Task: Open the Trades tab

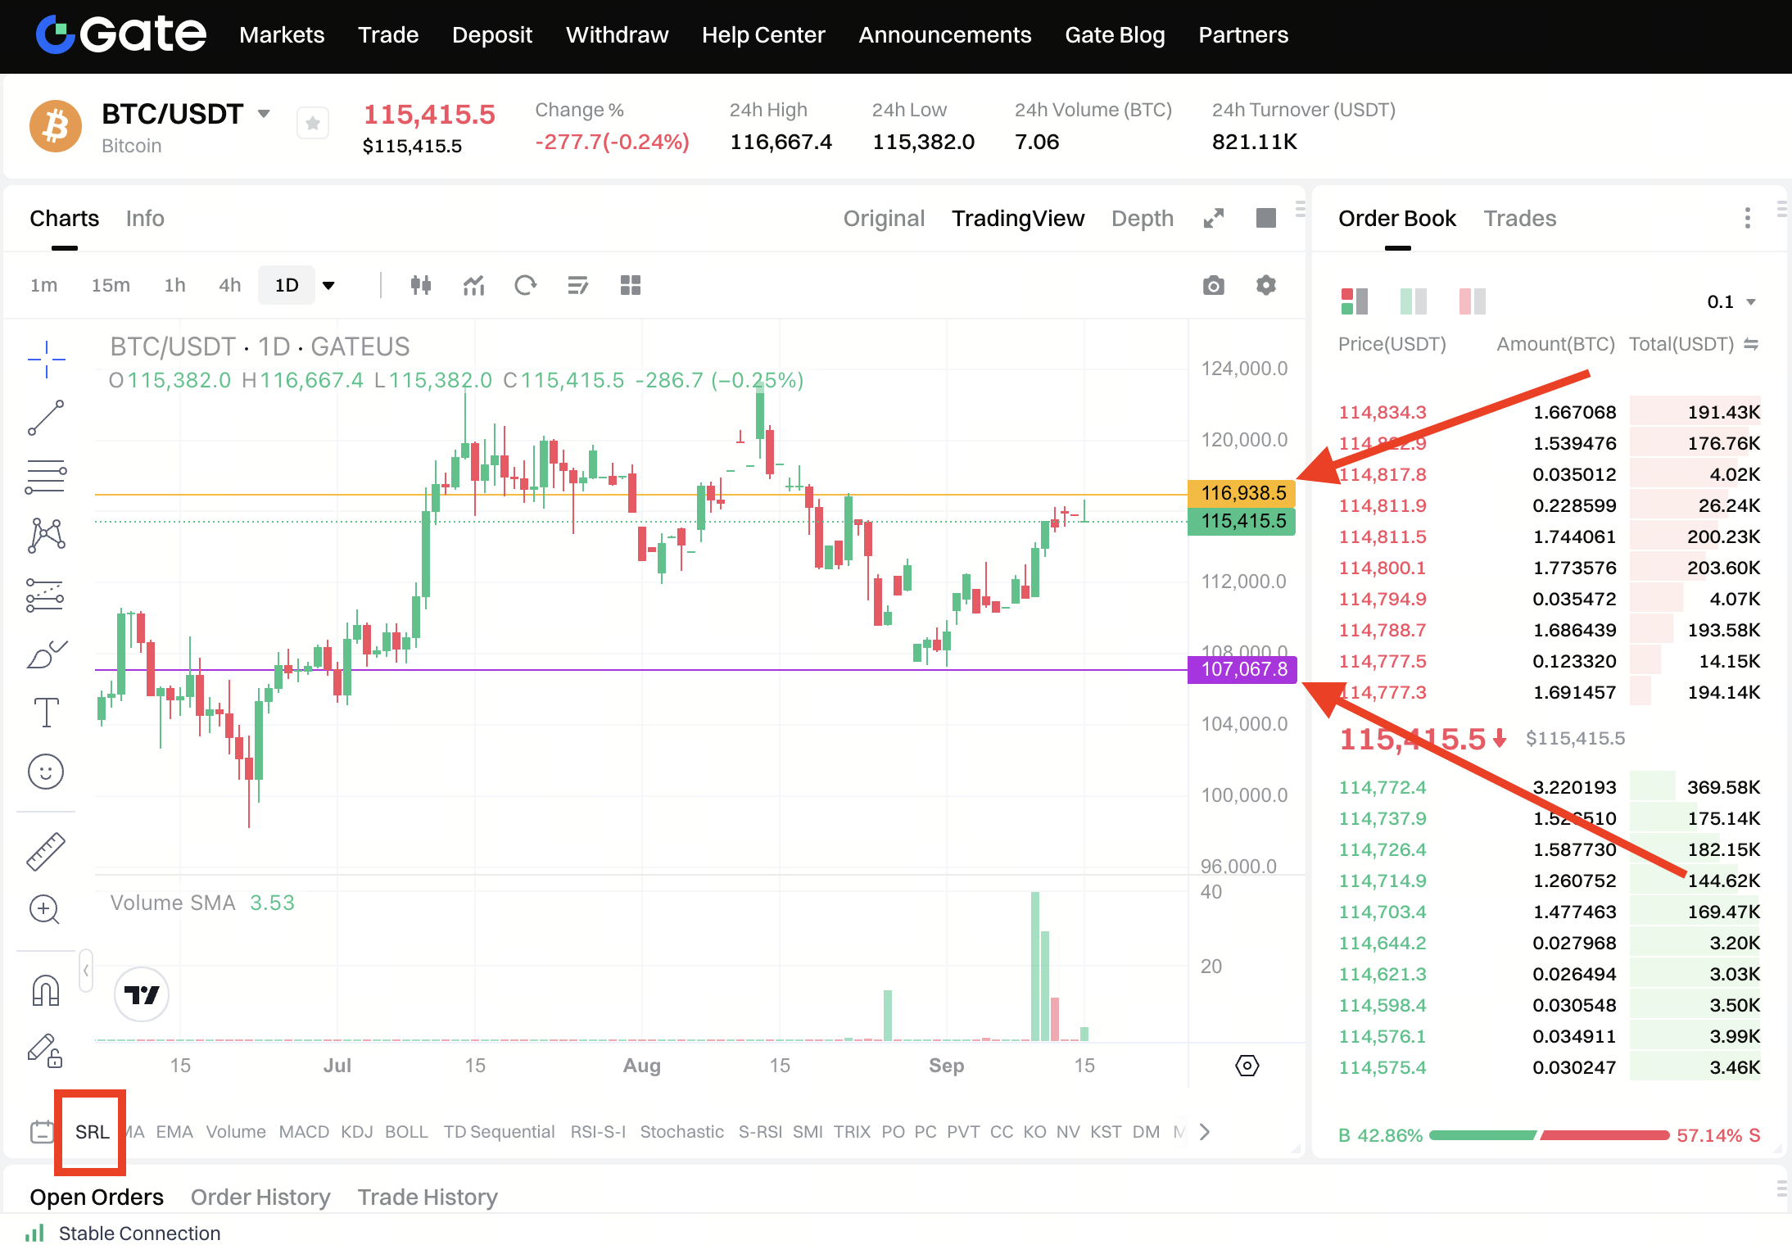Action: [1519, 219]
